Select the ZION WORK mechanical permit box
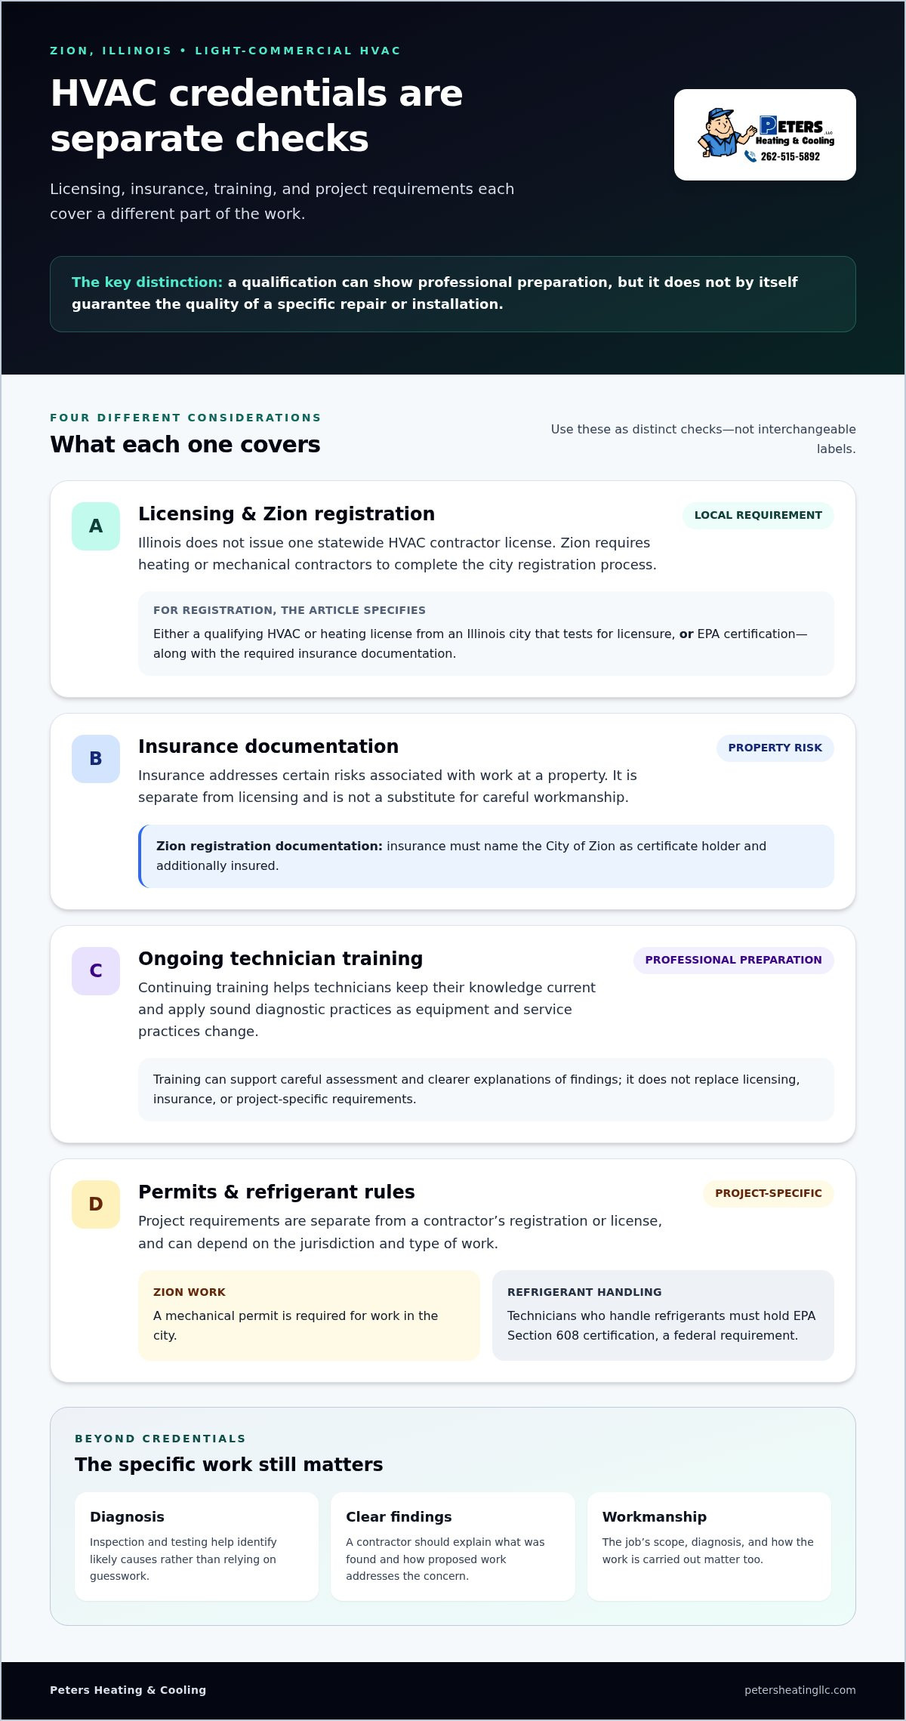Image resolution: width=906 pixels, height=1721 pixels. 309,1315
